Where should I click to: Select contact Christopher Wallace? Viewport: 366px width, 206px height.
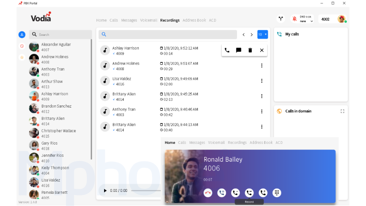click(59, 134)
